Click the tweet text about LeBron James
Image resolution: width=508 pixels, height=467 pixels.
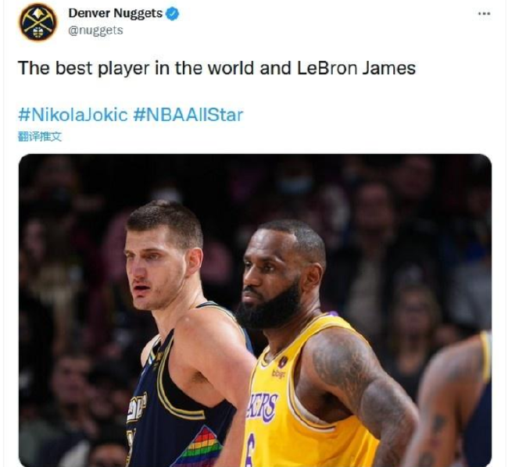(x=216, y=68)
